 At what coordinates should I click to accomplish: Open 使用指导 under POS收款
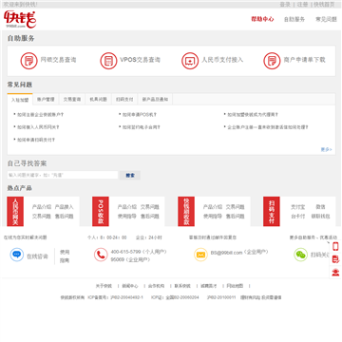point(127,217)
